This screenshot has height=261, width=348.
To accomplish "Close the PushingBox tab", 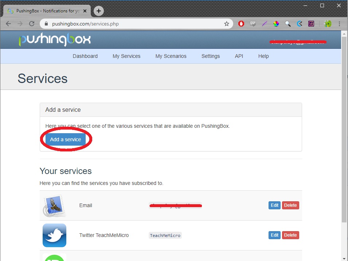I will 85,11.
